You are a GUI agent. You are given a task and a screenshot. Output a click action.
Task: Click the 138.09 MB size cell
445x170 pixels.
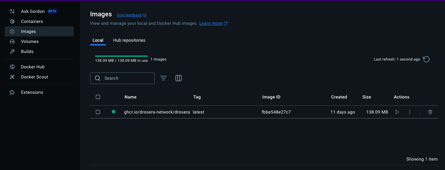tap(377, 112)
